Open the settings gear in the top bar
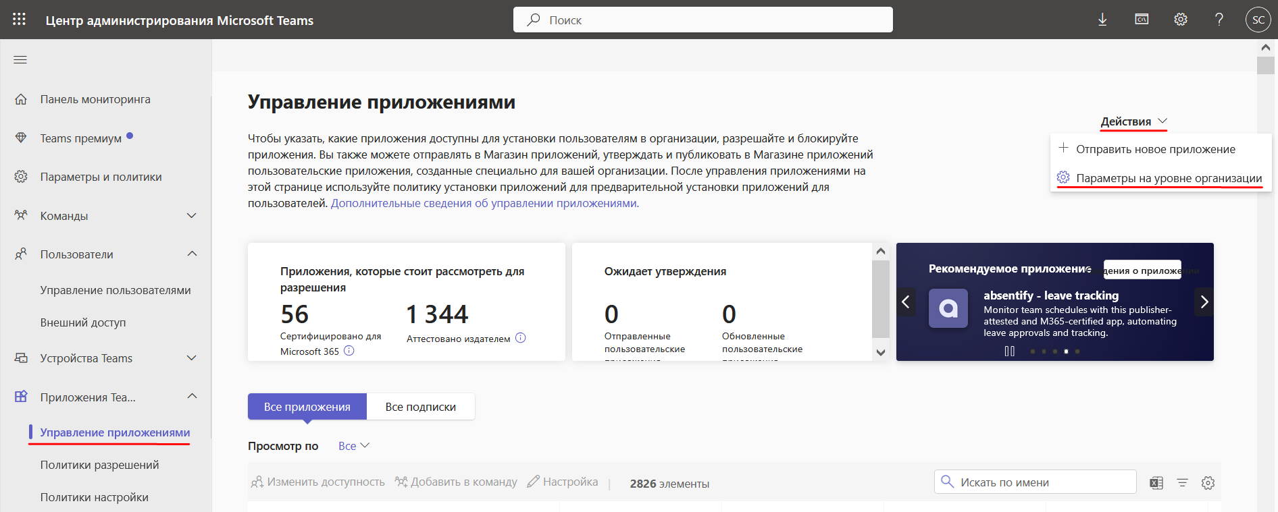1278x512 pixels. [1181, 20]
